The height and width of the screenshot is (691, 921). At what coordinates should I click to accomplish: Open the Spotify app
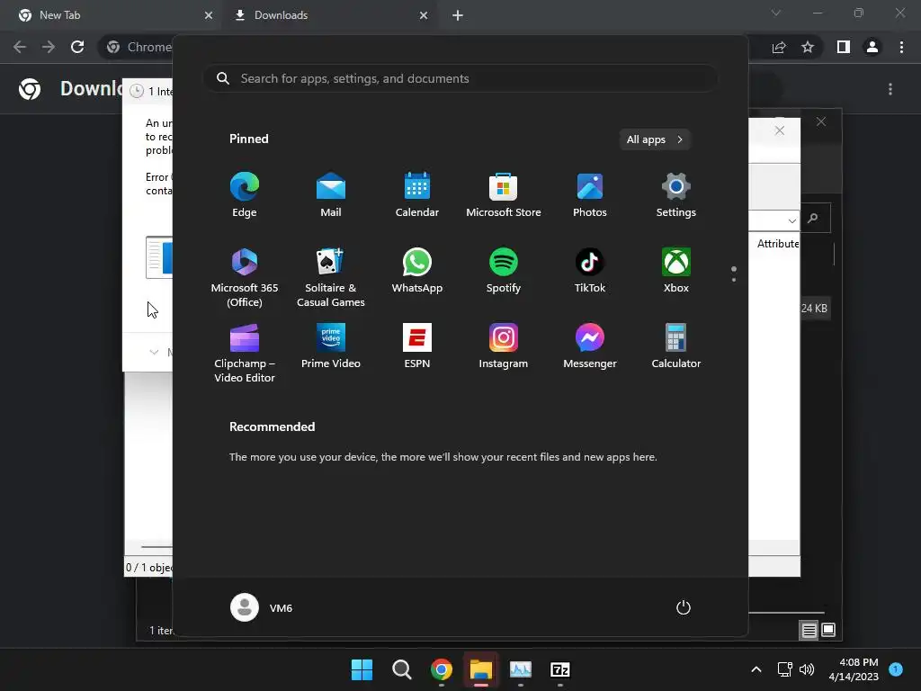[504, 271]
